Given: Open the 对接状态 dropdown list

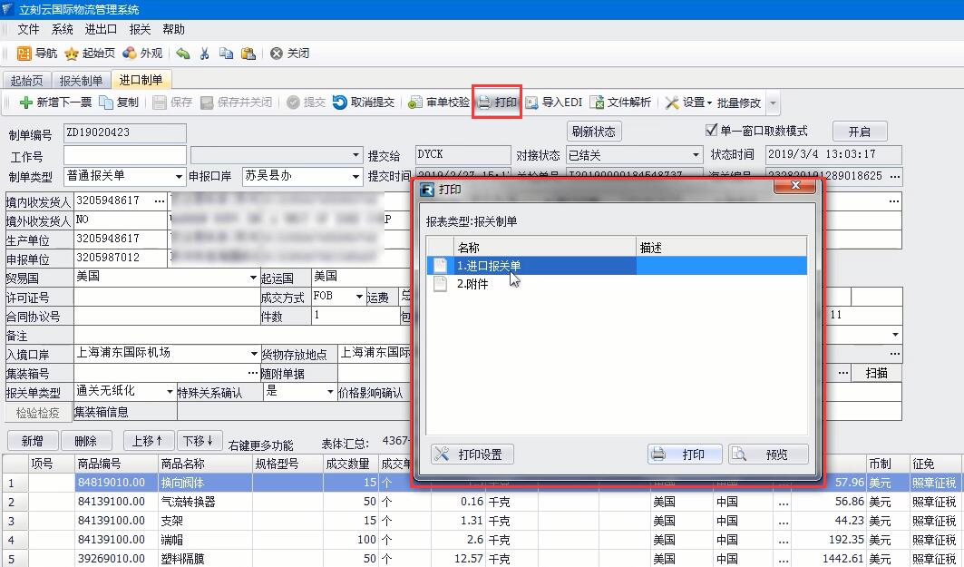Looking at the screenshot, I should click(696, 155).
